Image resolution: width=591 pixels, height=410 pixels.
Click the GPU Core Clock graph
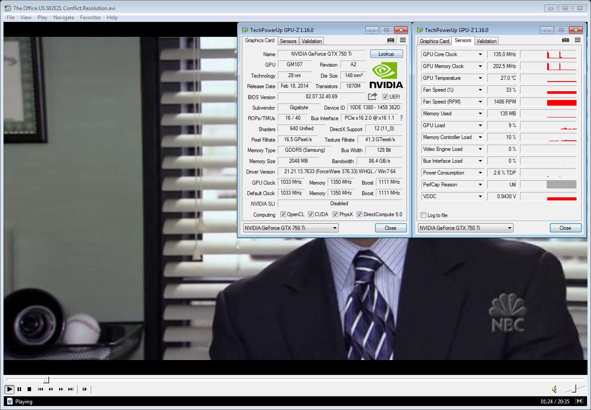click(548, 54)
